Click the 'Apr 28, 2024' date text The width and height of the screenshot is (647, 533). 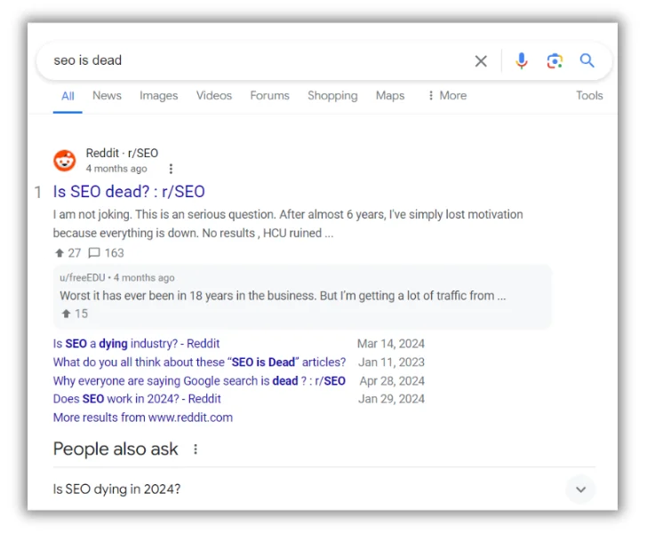[x=392, y=381]
